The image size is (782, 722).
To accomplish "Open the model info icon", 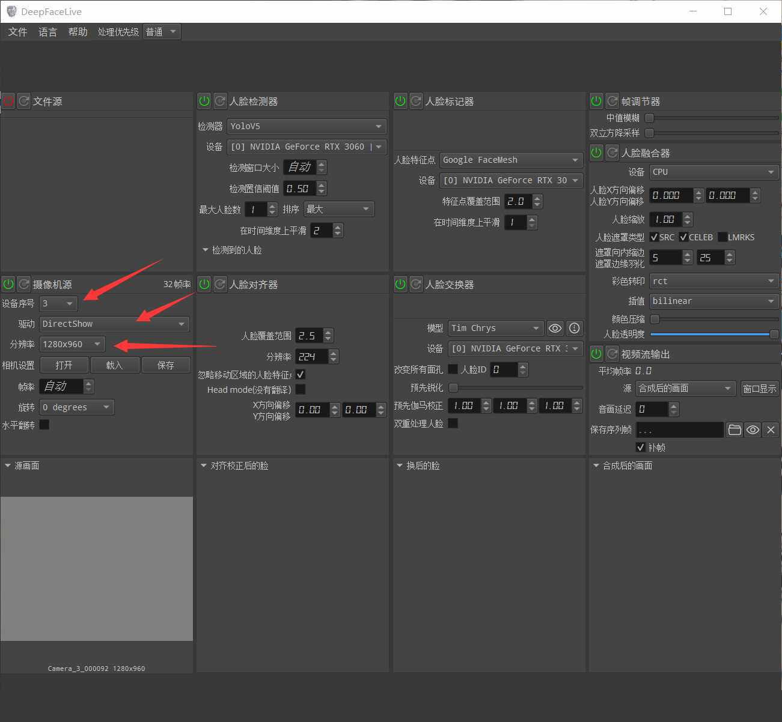I will point(575,328).
